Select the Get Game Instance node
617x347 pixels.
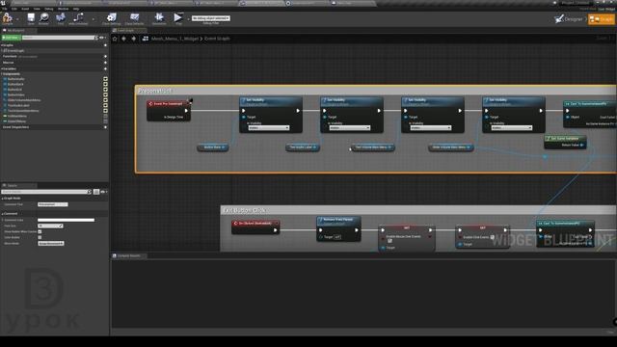tap(565, 142)
